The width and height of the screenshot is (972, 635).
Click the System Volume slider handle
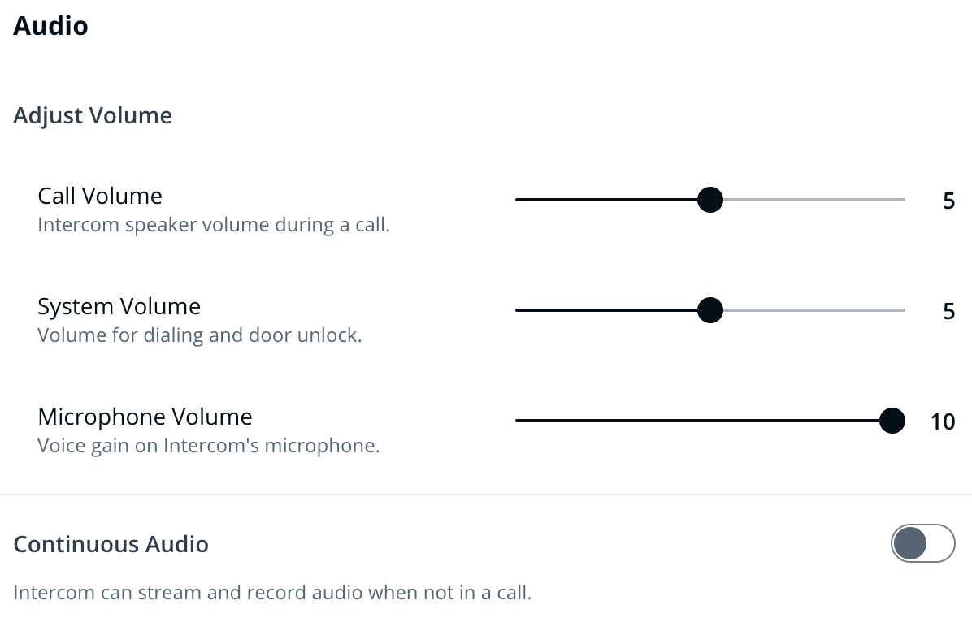click(x=710, y=309)
